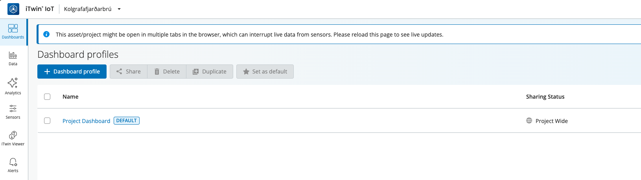
Task: Click the Sharing Status column header
Action: coord(545,97)
